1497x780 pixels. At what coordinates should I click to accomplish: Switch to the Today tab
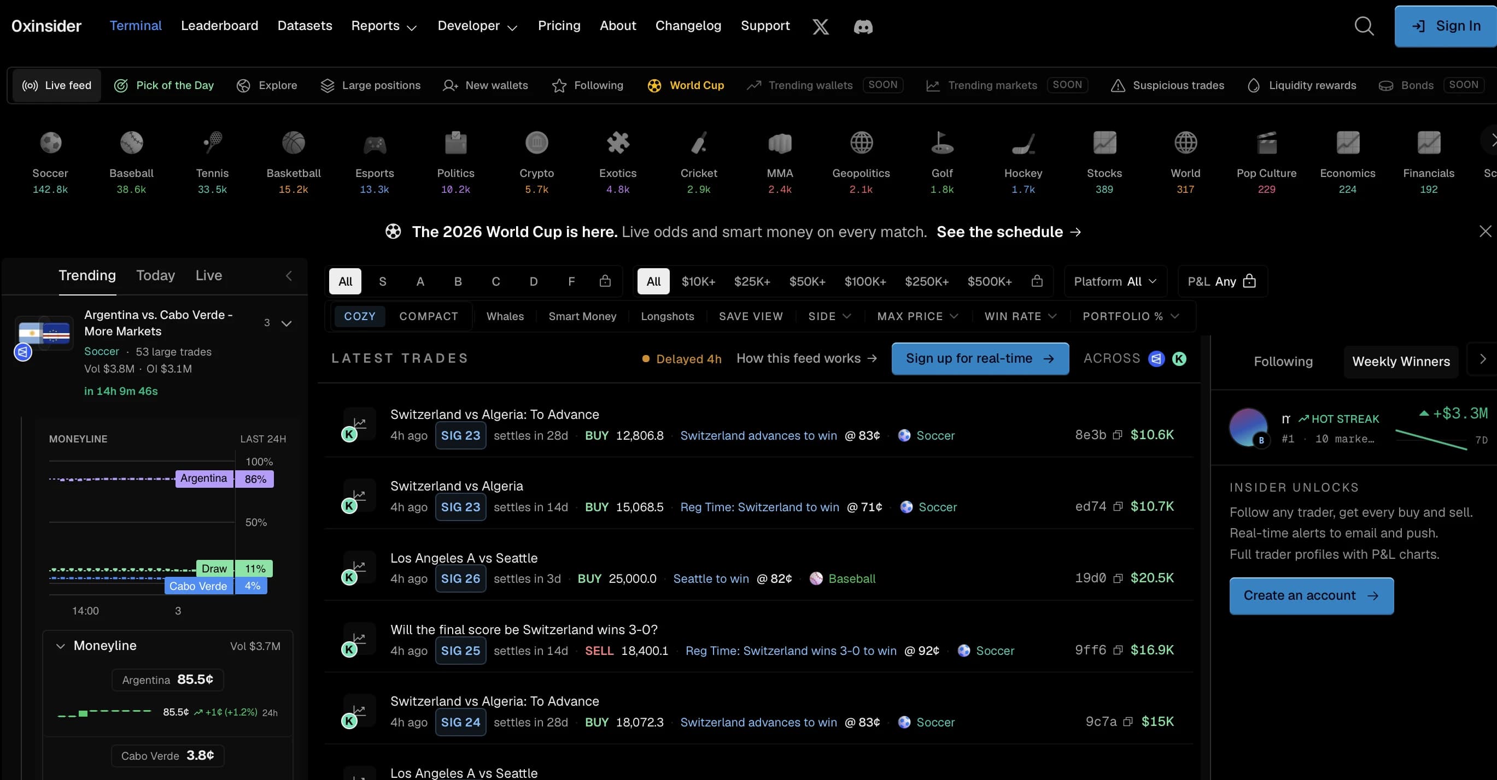(155, 275)
